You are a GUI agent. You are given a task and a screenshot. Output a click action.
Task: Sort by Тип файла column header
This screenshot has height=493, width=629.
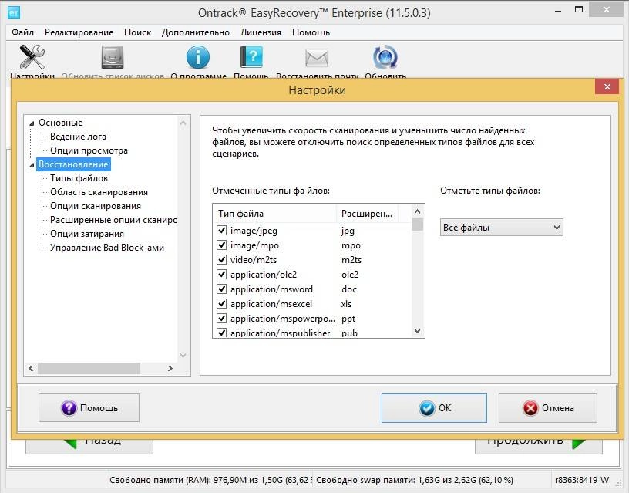[275, 214]
